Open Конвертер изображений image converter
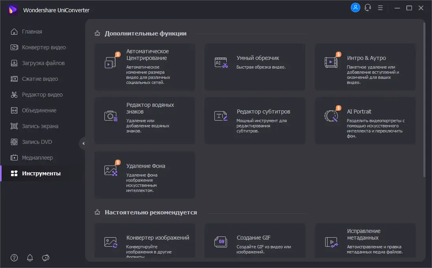The height and width of the screenshot is (268, 432). coord(144,241)
